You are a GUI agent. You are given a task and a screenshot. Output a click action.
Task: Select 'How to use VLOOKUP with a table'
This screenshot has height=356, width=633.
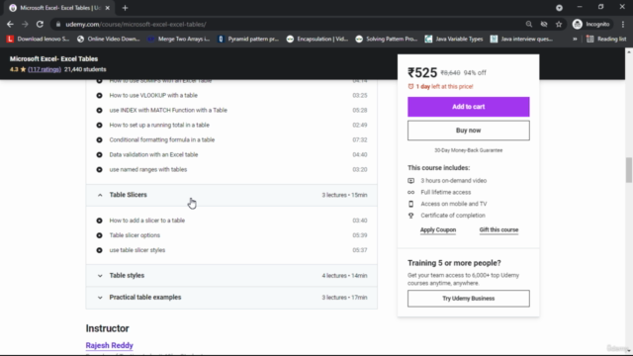pyautogui.click(x=153, y=95)
